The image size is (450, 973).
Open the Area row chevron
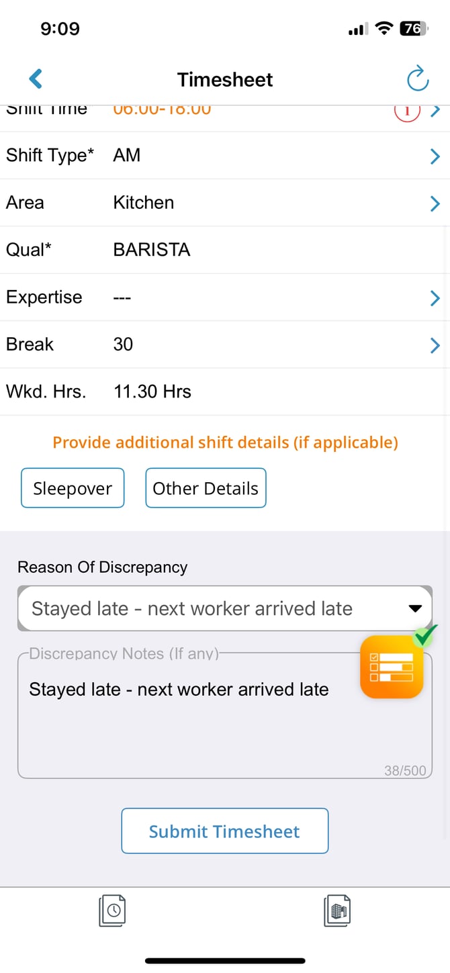click(435, 203)
